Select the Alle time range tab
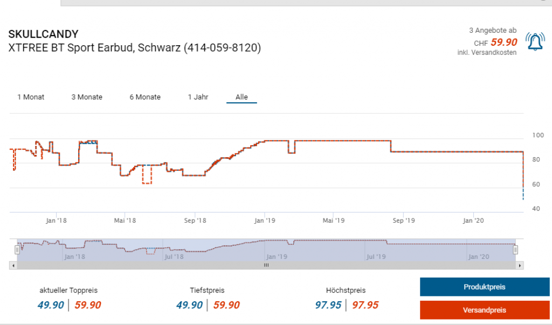Image resolution: width=552 pixels, height=325 pixels. pyautogui.click(x=241, y=97)
